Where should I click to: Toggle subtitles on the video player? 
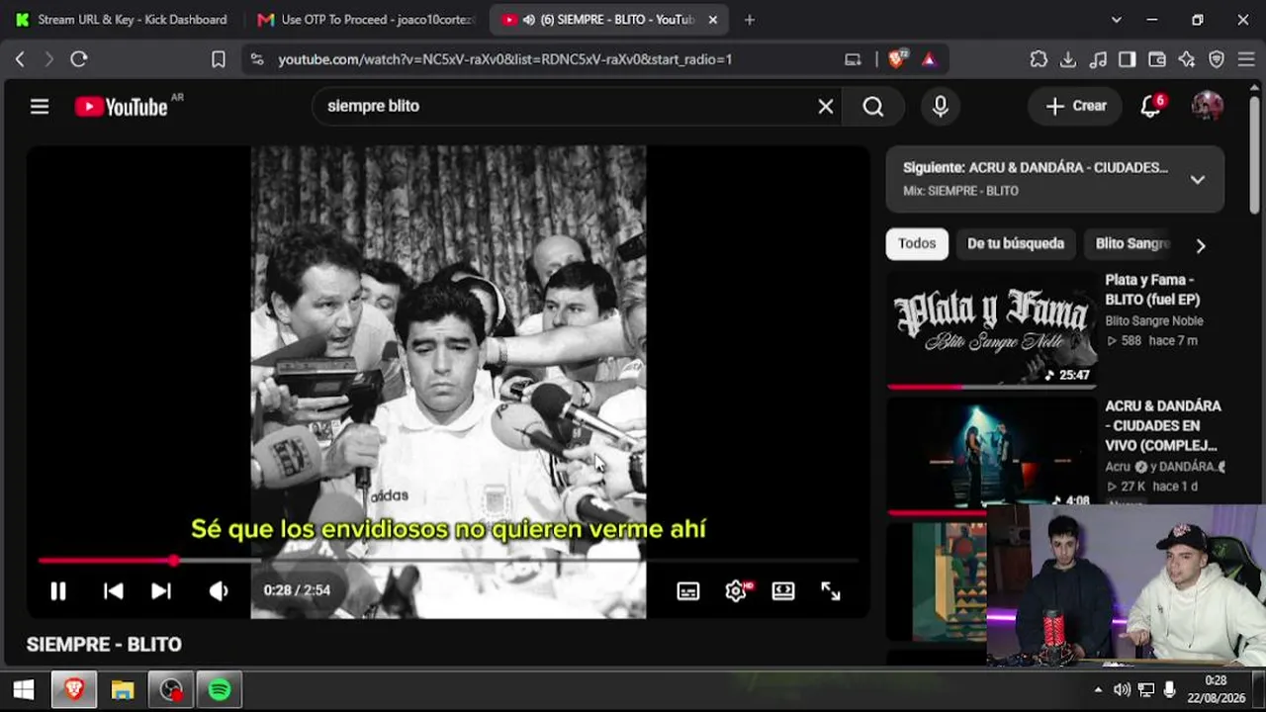click(688, 591)
